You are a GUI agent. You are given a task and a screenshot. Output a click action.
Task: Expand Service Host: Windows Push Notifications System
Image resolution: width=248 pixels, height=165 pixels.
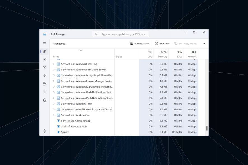coord(54,93)
